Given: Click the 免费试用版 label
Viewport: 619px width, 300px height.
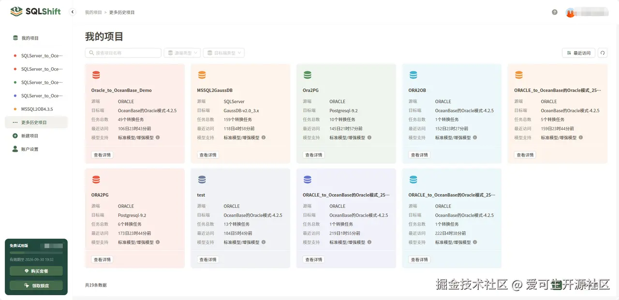Looking at the screenshot, I should 19,245.
